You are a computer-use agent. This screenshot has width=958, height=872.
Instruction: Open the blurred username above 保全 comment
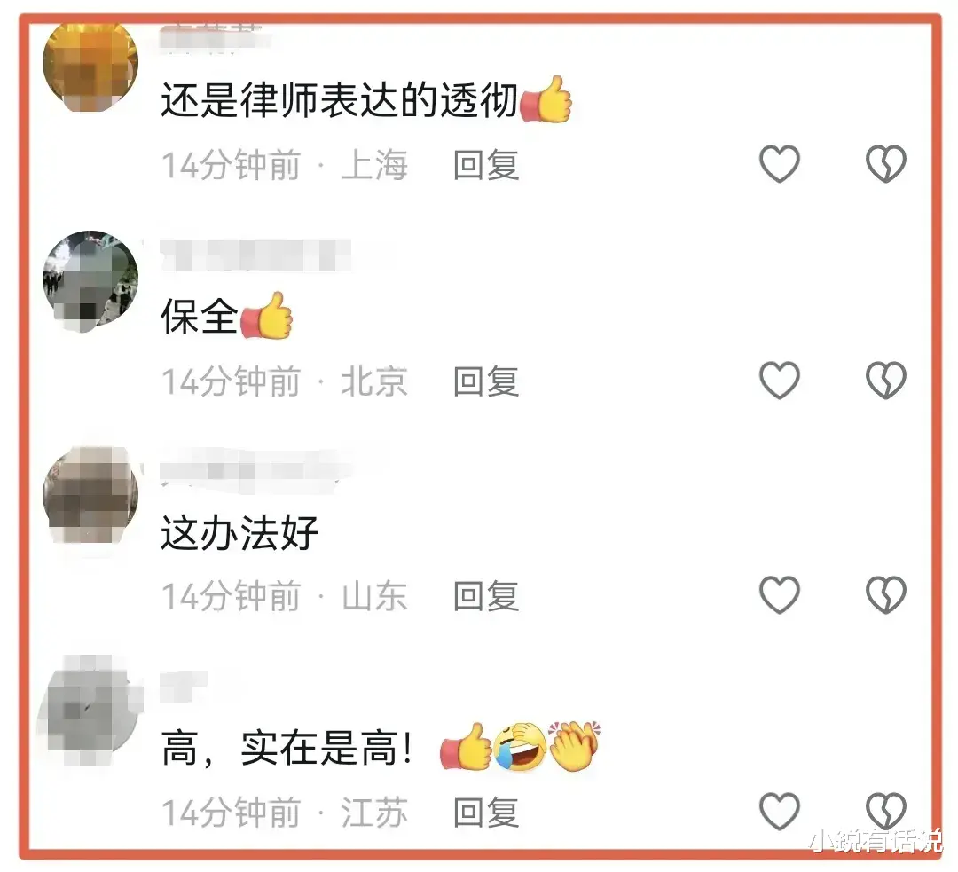tap(255, 255)
